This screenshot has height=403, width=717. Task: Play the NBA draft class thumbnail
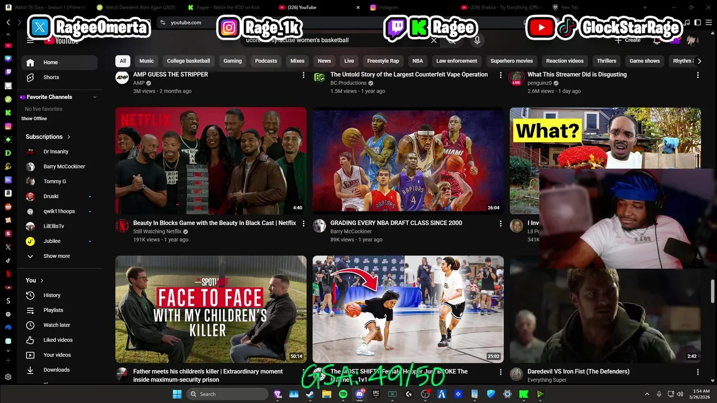pos(408,161)
